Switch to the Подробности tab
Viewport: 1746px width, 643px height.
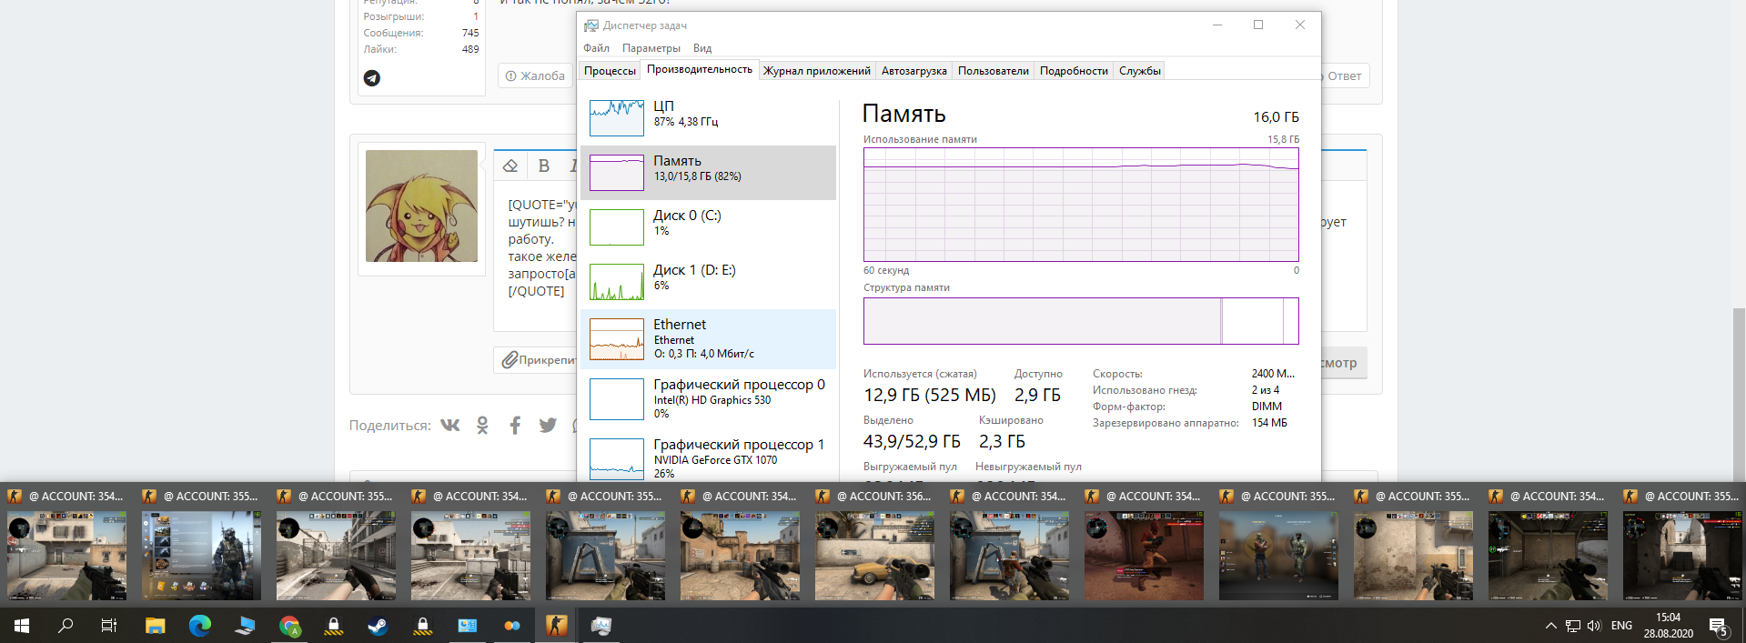point(1074,71)
